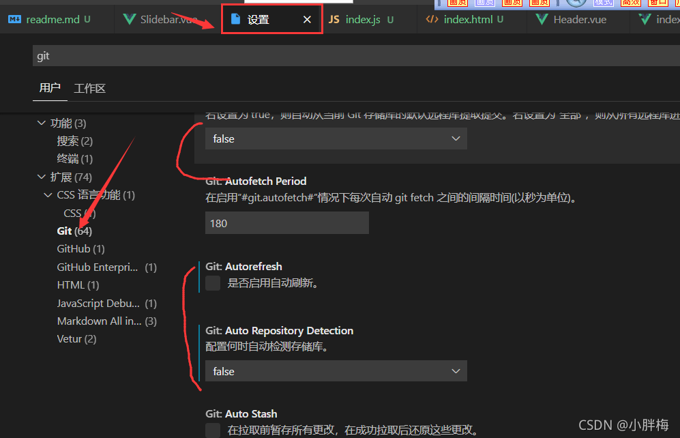Image resolution: width=680 pixels, height=438 pixels.
Task: Click Git: Auto Repository Detection heading
Action: [279, 330]
